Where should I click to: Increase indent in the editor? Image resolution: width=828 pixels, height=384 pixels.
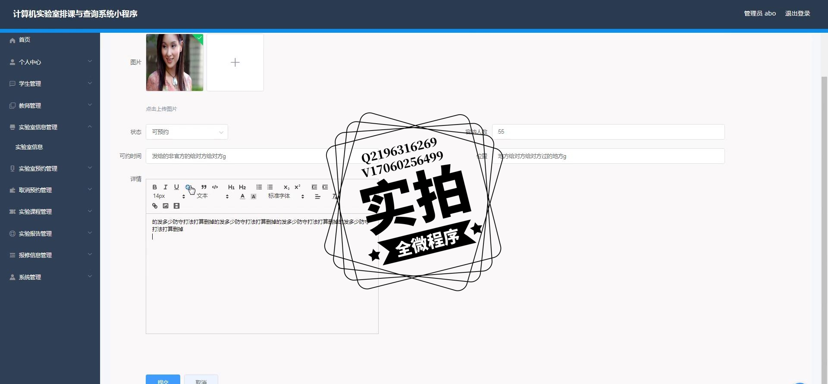click(325, 187)
